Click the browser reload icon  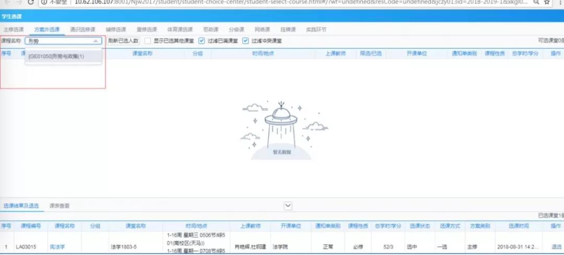click(x=31, y=2)
